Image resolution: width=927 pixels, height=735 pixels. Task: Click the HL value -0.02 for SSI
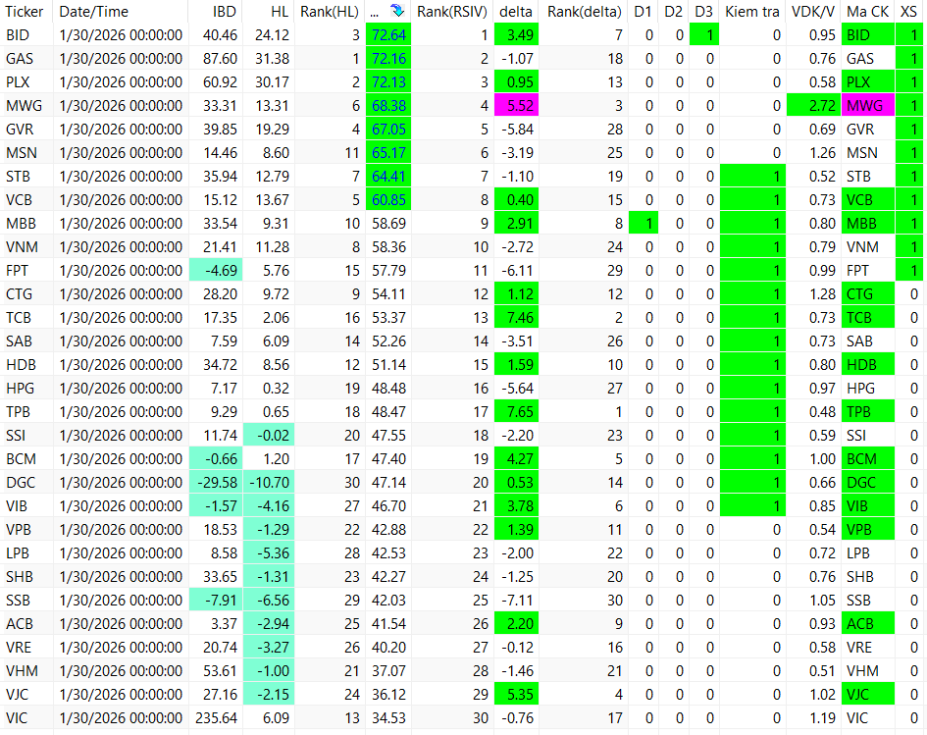(269, 436)
